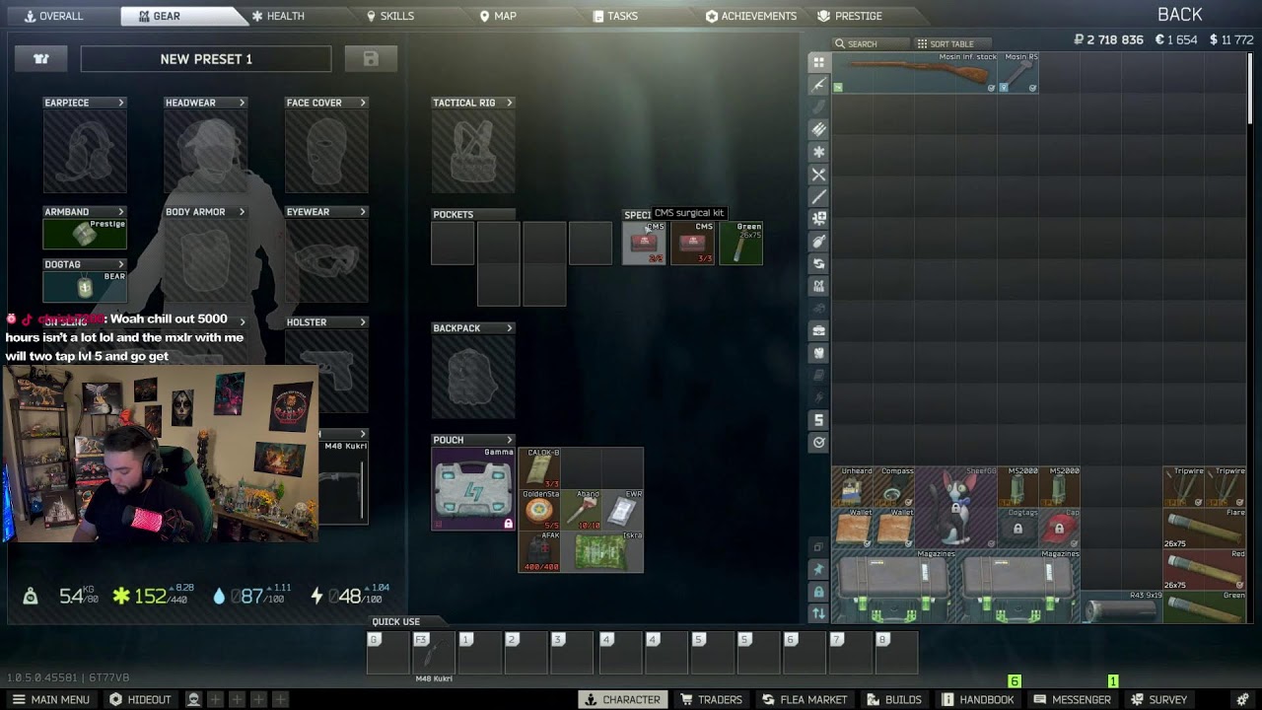The image size is (1262, 710).
Task: Open settings gear in bottom bar
Action: tap(1242, 699)
